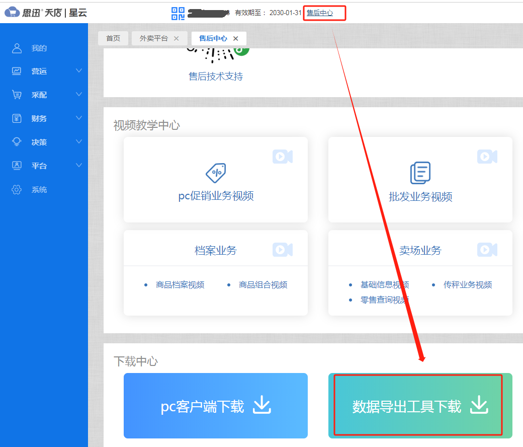Image resolution: width=523 pixels, height=447 pixels.
Task: Click the 思迅天店 cloud logo
Action: click(13, 12)
